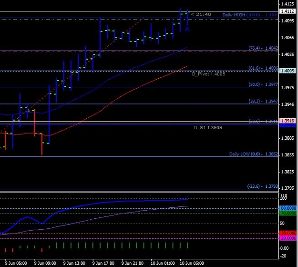Screen dimensions: 298x267
Task: Click the 'Daily LOW (0.0) - 1.3852' label
Action: (x=254, y=154)
